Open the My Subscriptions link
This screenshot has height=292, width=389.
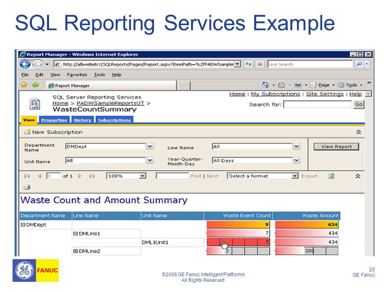(x=276, y=94)
